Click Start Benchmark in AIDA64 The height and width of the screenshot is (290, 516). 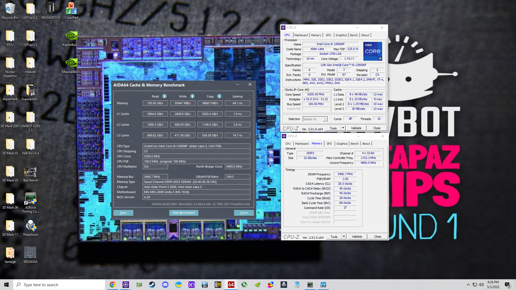(x=184, y=213)
